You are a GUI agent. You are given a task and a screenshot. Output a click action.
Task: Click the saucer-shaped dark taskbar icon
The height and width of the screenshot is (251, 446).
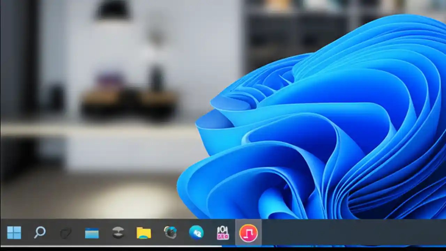[x=118, y=233]
